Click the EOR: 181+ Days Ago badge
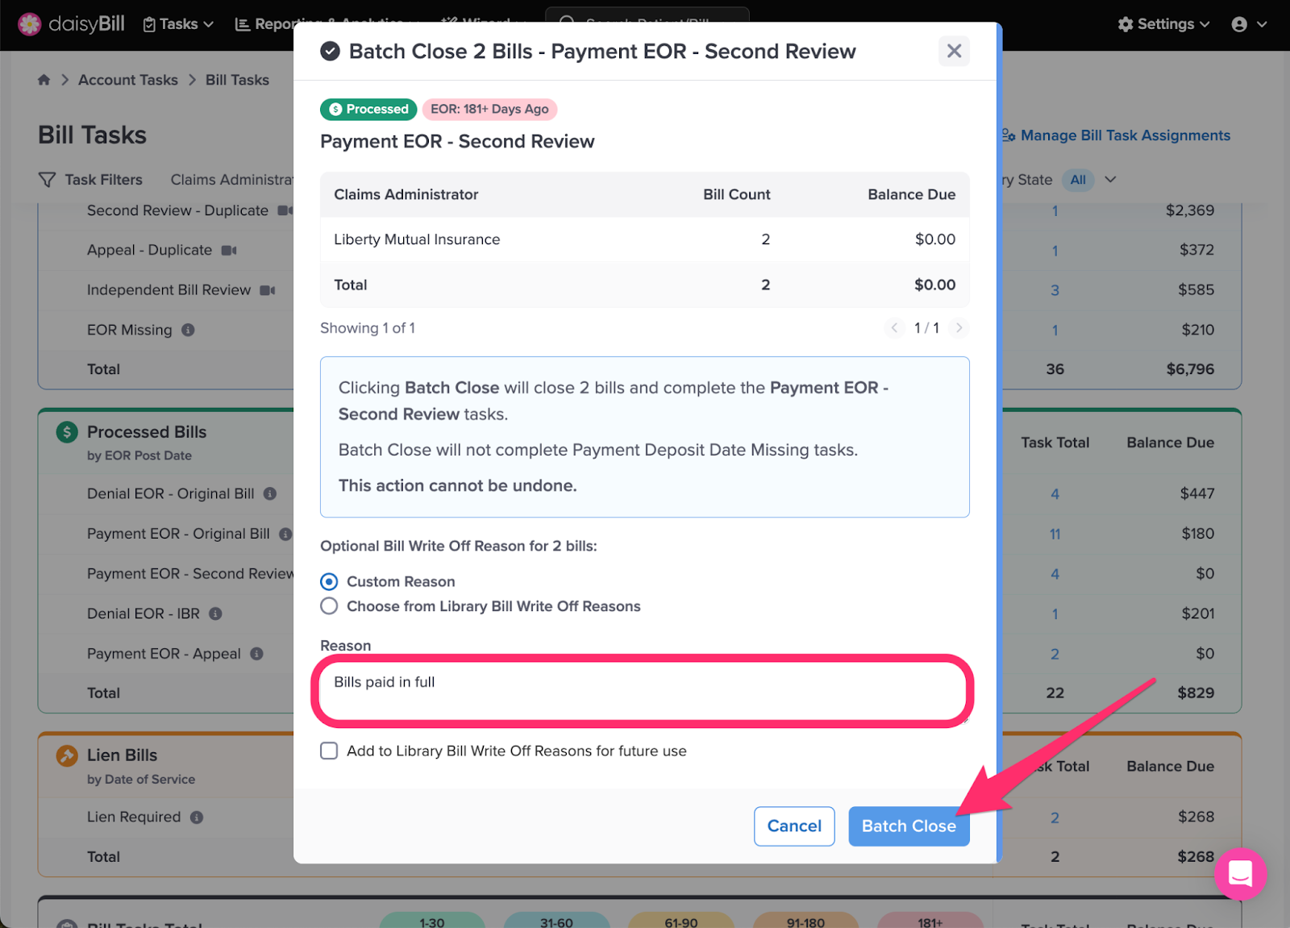Image resolution: width=1290 pixels, height=928 pixels. 489,109
